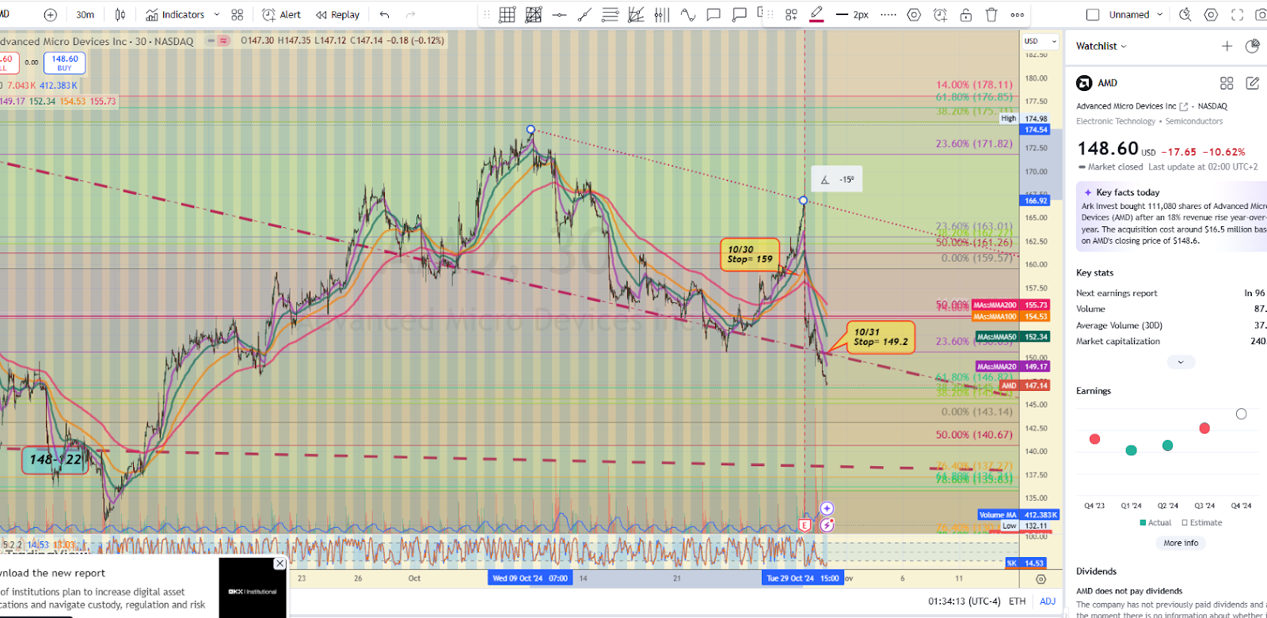Click the -15° angle label
This screenshot has height=618, width=1267.
[x=837, y=180]
